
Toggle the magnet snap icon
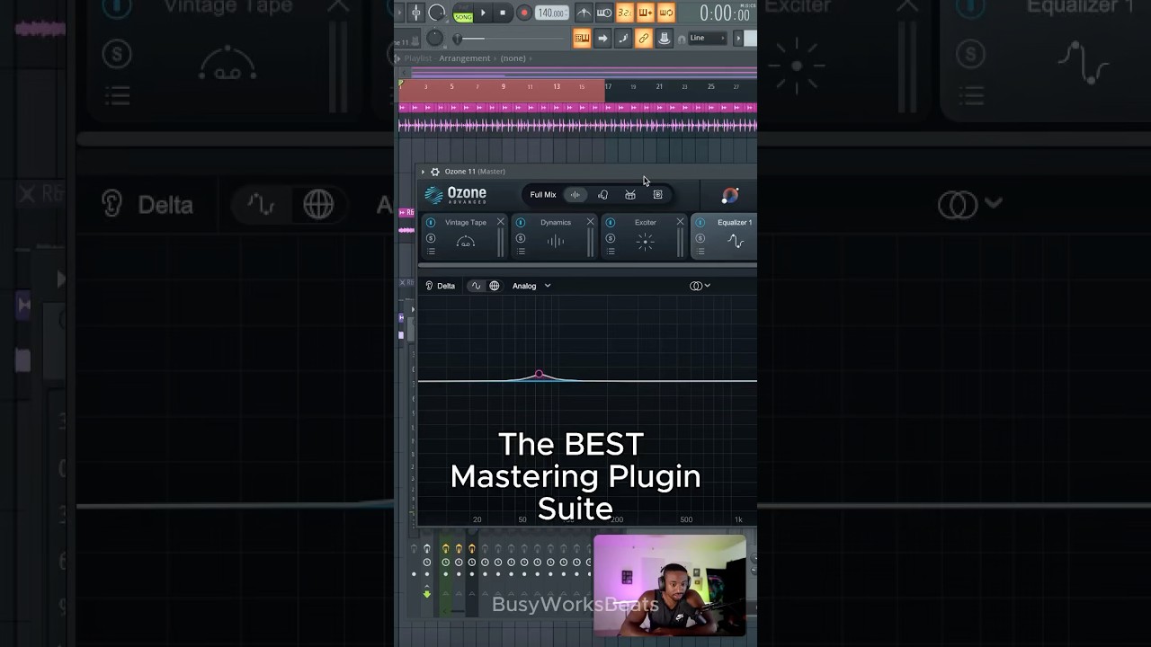coord(682,38)
